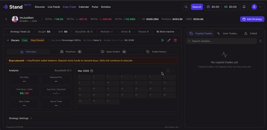Click the 1M PnL -$64.8K value

click(x=107, y=19)
